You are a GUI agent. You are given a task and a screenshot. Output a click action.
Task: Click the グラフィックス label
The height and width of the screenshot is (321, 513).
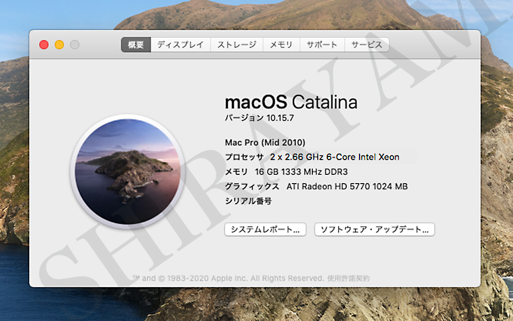tap(252, 187)
